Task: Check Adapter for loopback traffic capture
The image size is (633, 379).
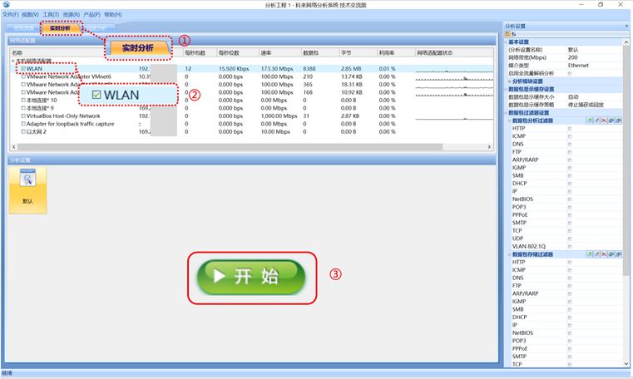Action: (23, 124)
